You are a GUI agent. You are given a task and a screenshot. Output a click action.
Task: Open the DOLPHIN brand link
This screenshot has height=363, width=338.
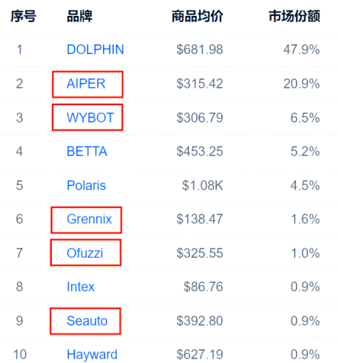pyautogui.click(x=95, y=50)
